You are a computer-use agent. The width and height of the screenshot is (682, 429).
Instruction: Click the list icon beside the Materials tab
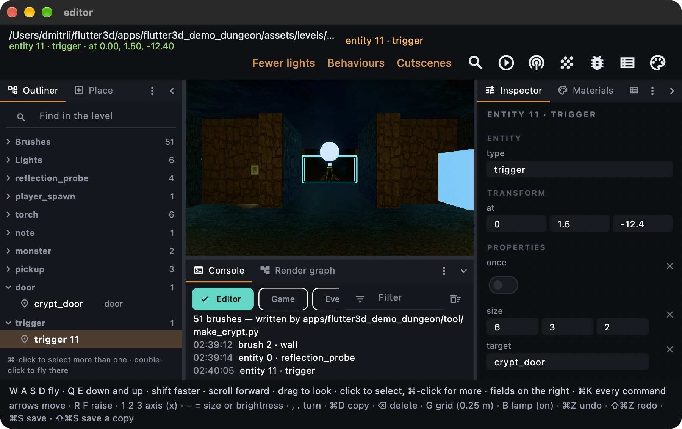(634, 90)
